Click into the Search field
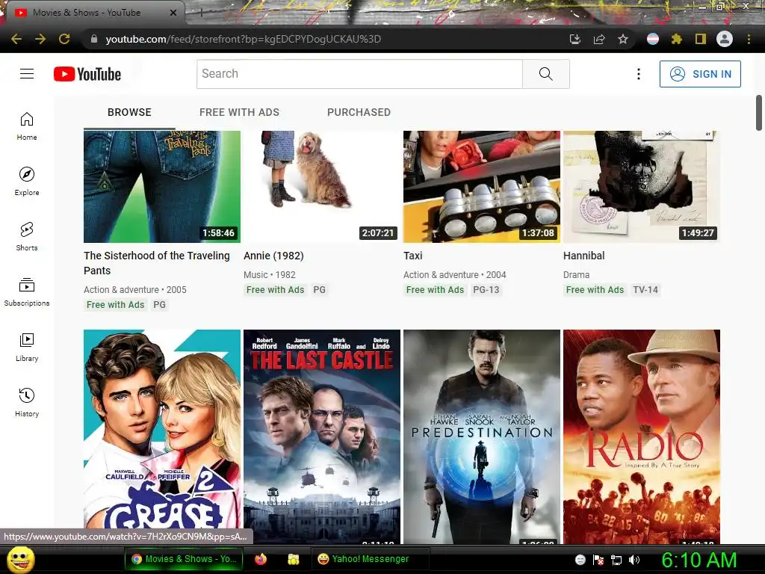The width and height of the screenshot is (765, 574). pyautogui.click(x=359, y=74)
